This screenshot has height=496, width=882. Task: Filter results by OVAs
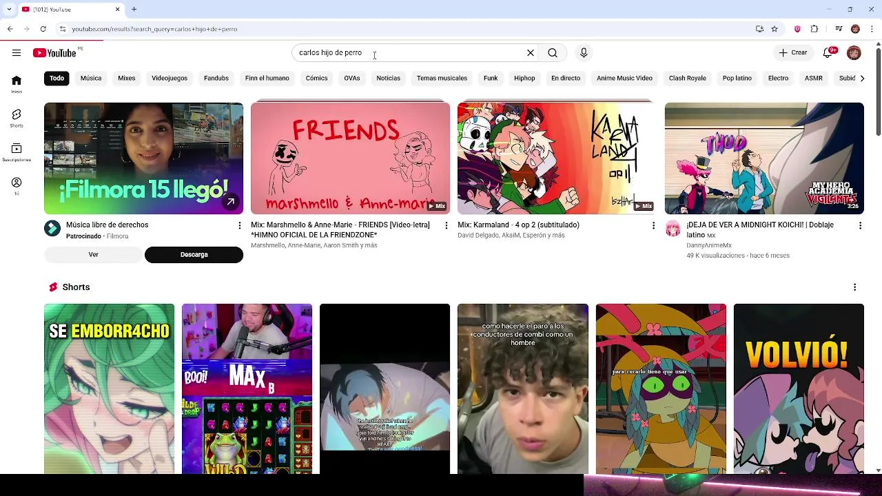pos(352,78)
